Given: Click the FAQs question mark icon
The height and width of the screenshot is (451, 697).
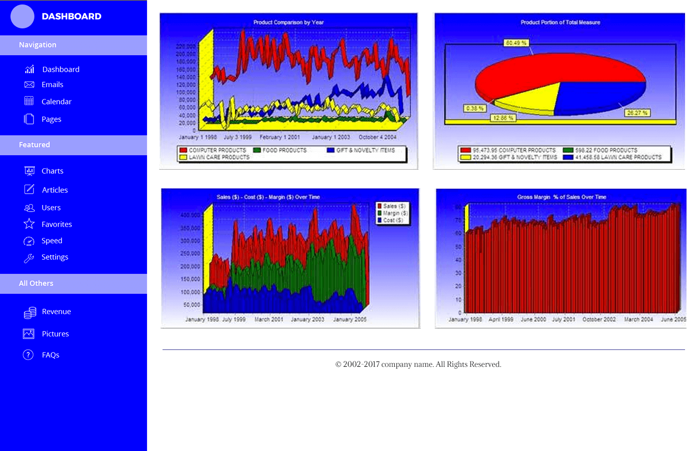Looking at the screenshot, I should point(28,355).
